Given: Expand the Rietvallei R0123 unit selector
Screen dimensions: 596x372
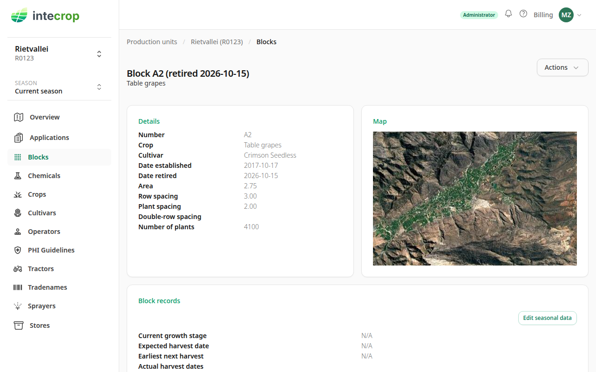Looking at the screenshot, I should pyautogui.click(x=59, y=53).
